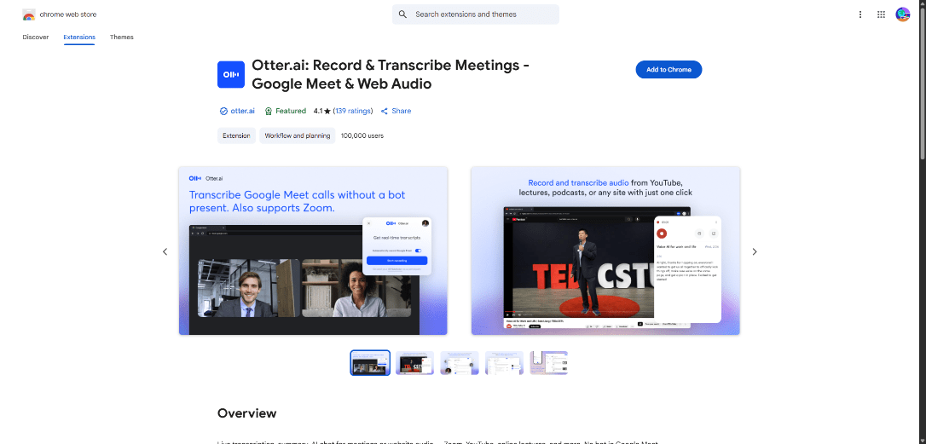Click the Extension type chip
926x444 pixels.
[x=236, y=136]
